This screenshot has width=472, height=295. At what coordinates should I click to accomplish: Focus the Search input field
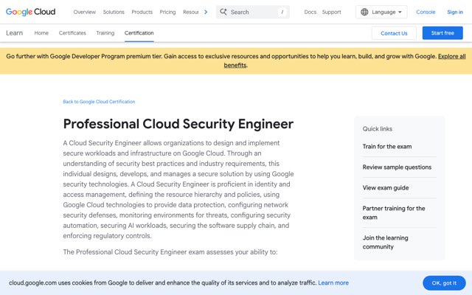pyautogui.click(x=253, y=12)
